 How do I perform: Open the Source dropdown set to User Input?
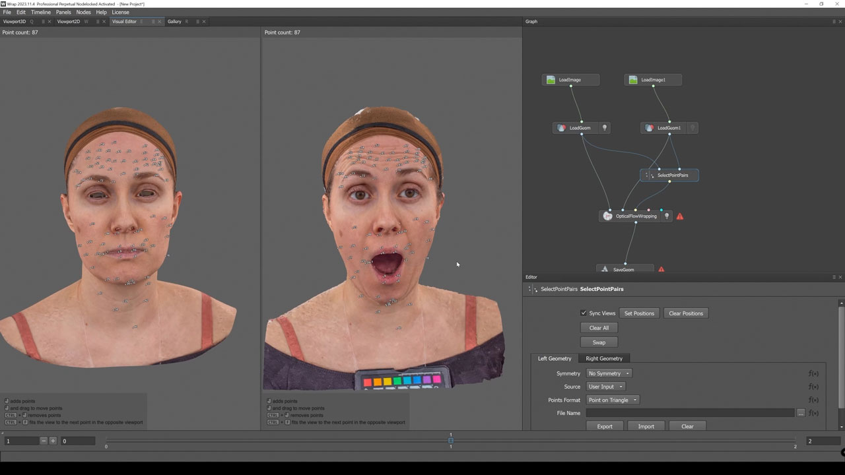point(605,387)
